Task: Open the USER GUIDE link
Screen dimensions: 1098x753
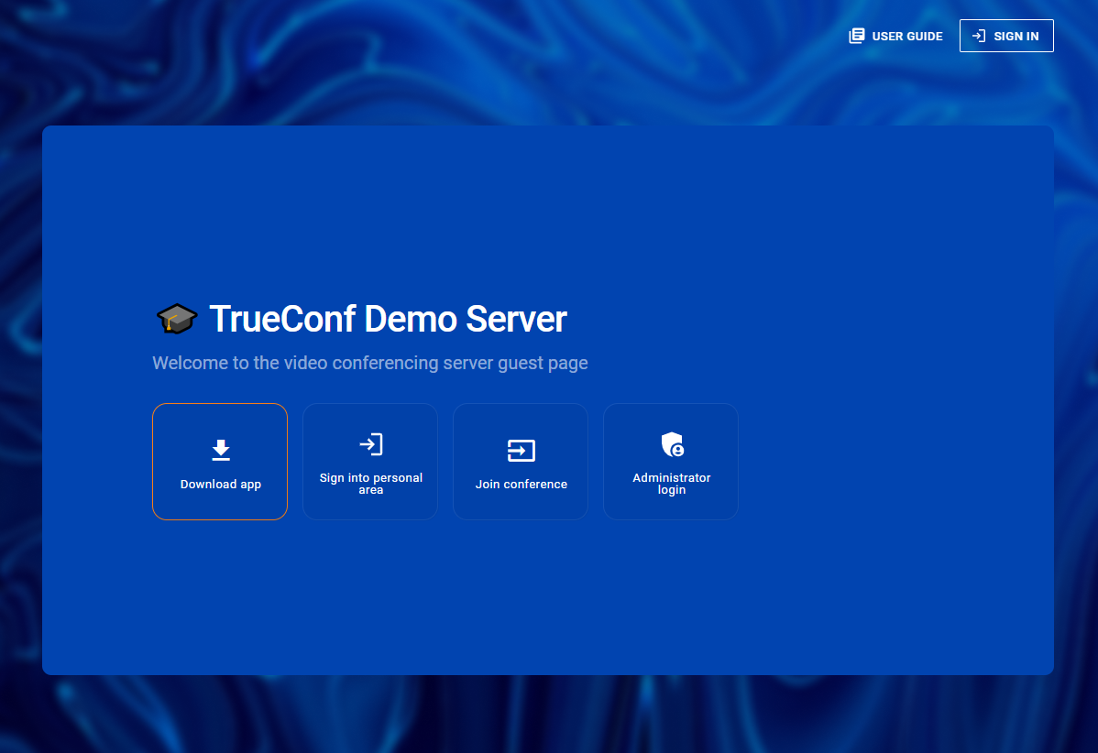Action: (906, 37)
